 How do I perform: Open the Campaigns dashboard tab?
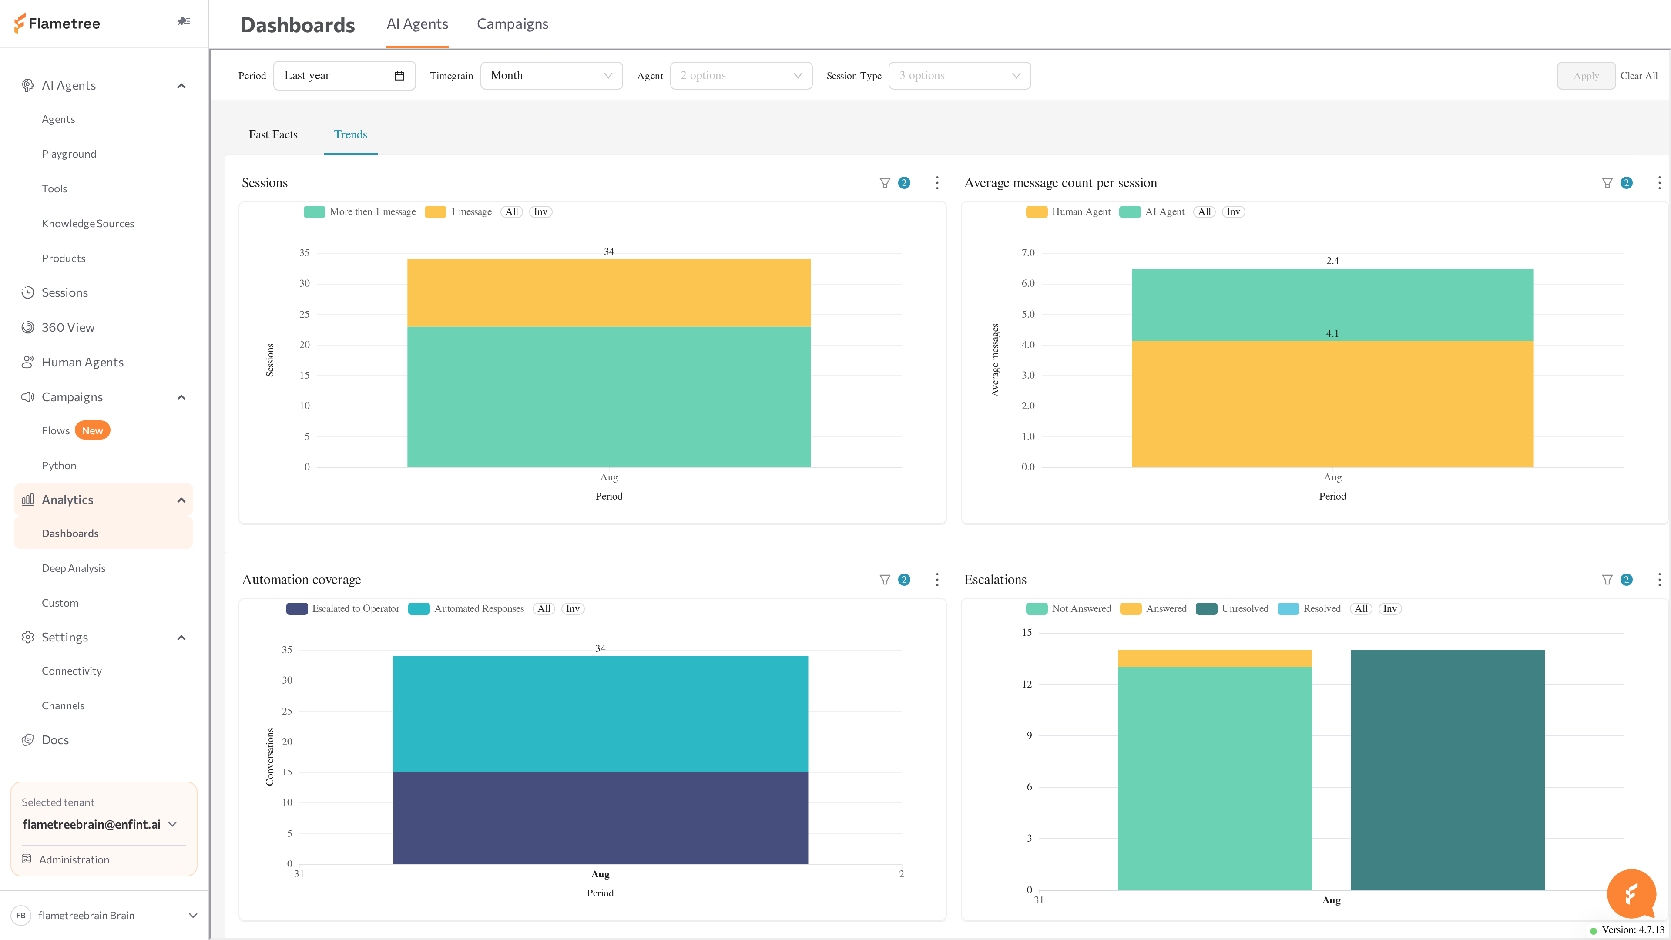tap(513, 24)
